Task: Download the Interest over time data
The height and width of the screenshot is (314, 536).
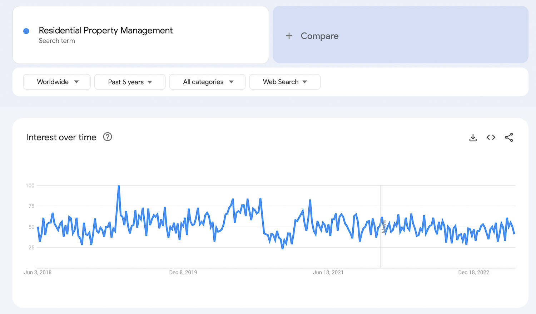Action: coord(473,137)
